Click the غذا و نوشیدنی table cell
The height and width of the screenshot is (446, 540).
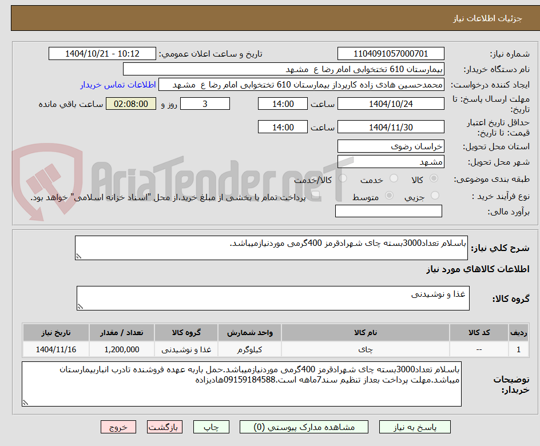point(186,349)
